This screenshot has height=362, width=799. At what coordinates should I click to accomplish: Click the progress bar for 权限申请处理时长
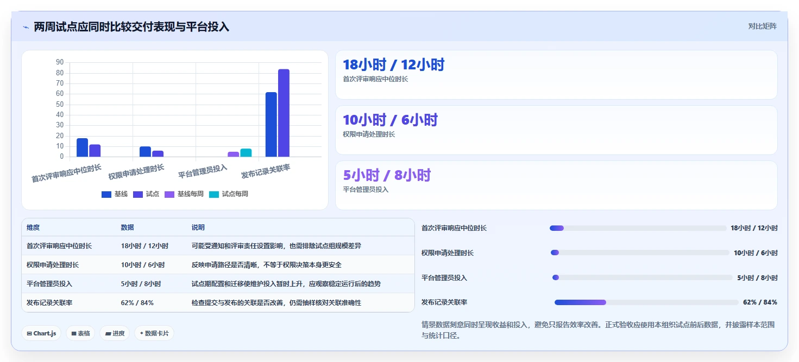640,253
